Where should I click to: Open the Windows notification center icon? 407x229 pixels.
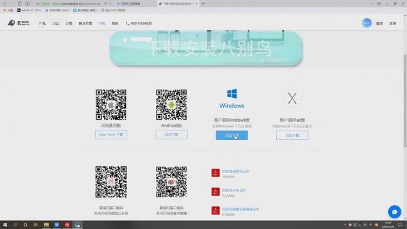click(401, 225)
